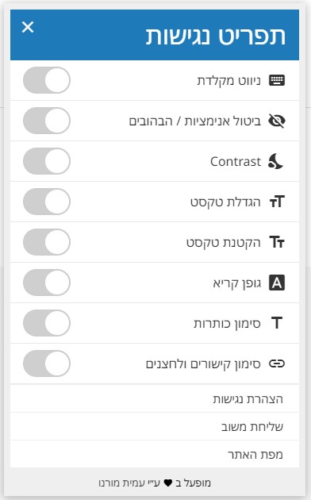Go to the מפת האתר link
The image size is (311, 500).
click(x=255, y=455)
